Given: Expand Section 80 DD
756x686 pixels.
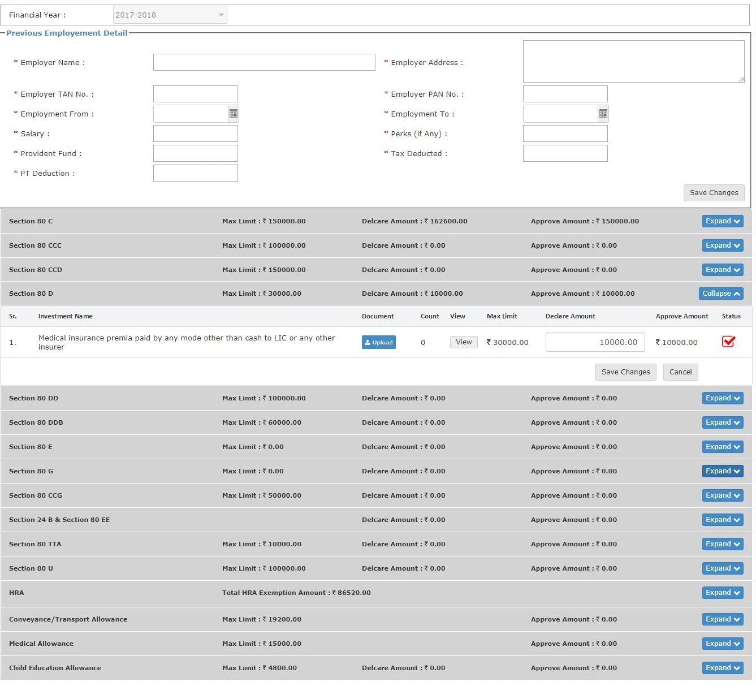Looking at the screenshot, I should pyautogui.click(x=723, y=398).
